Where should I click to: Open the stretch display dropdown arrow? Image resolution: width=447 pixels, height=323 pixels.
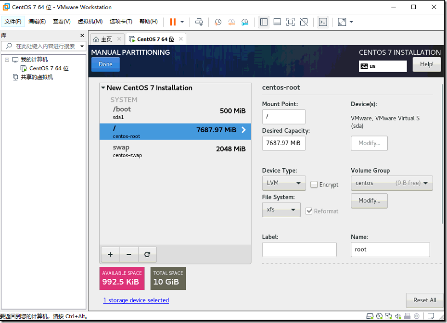351,22
